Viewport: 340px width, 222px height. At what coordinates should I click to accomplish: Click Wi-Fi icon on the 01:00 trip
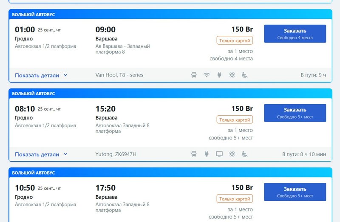(x=207, y=75)
